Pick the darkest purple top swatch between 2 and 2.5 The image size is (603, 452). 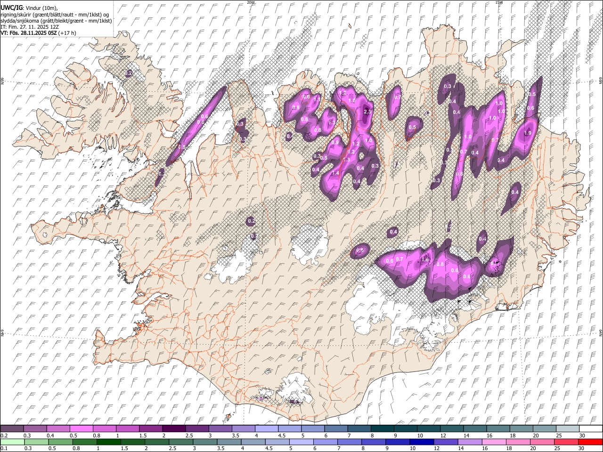point(174,429)
